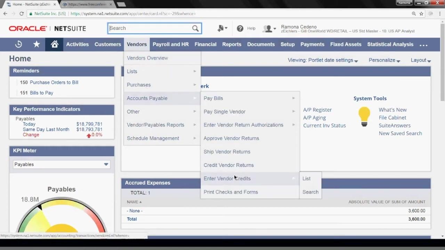Select Enter Vendor Credits Search option

[310, 192]
